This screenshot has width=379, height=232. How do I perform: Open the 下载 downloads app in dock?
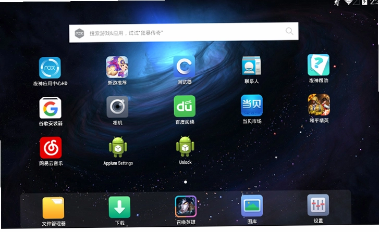(x=119, y=207)
